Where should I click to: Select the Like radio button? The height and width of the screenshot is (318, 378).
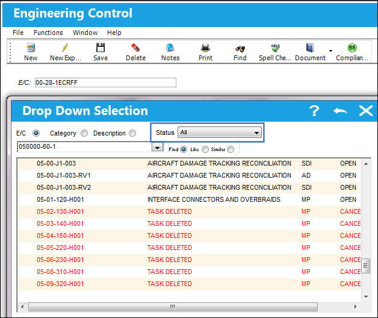205,149
